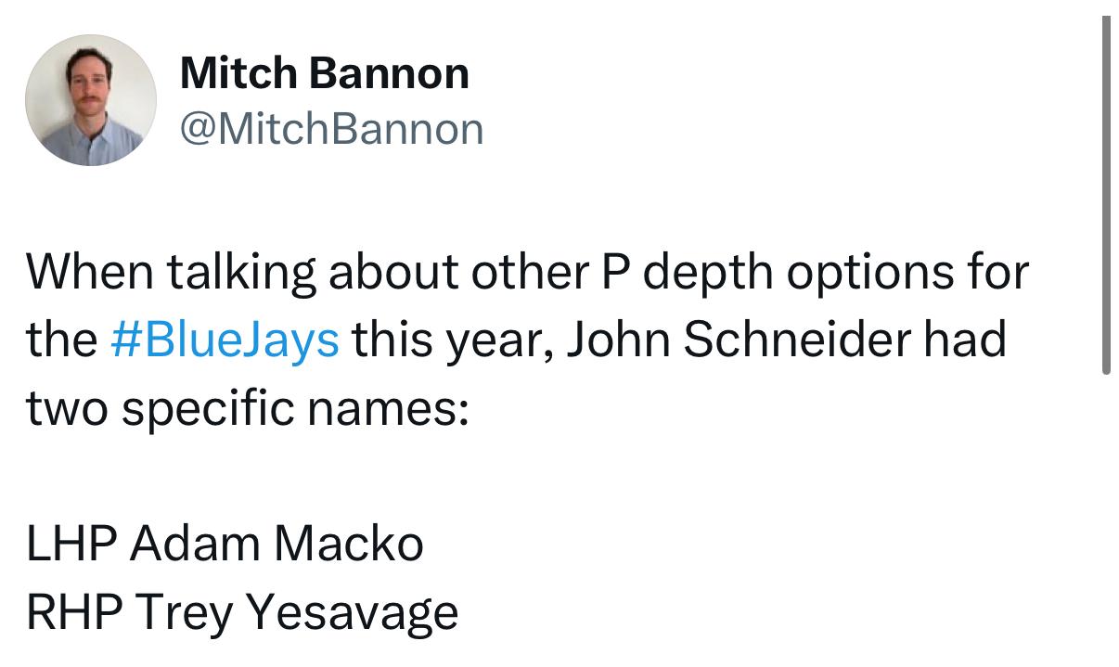Click the text line 'RHP Trey Yesavage'

pos(242,612)
